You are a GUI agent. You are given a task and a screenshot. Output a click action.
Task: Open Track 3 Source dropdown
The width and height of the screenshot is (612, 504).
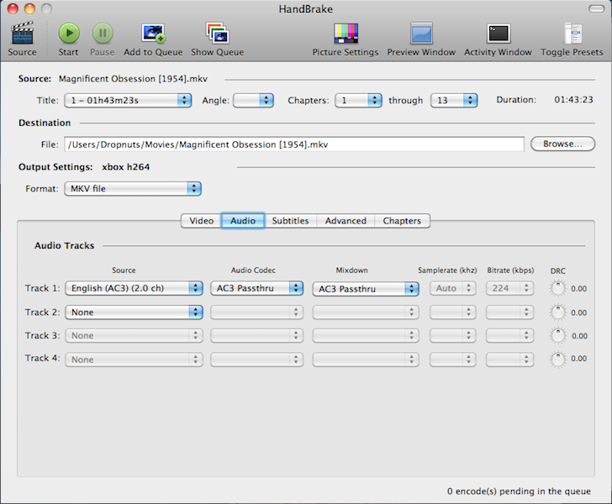pos(134,335)
